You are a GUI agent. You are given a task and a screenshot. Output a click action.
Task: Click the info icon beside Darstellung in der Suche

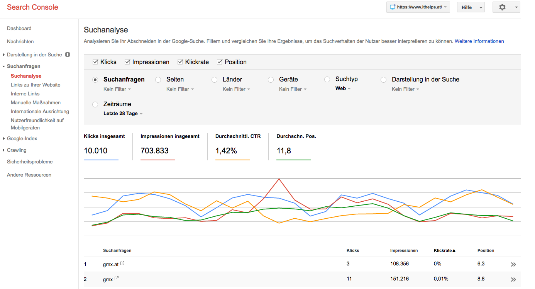68,54
